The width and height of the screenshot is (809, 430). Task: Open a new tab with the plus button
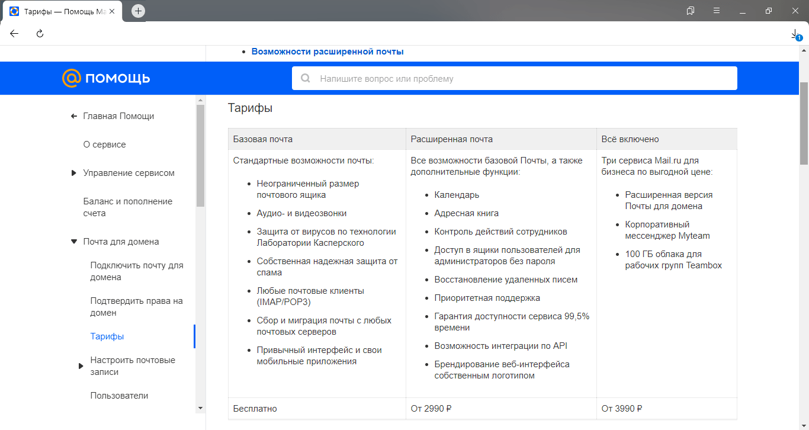[x=138, y=11]
